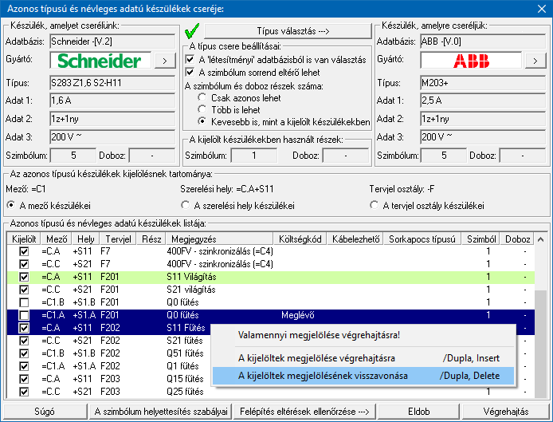Open help with 'Súgó' button

(x=45, y=412)
